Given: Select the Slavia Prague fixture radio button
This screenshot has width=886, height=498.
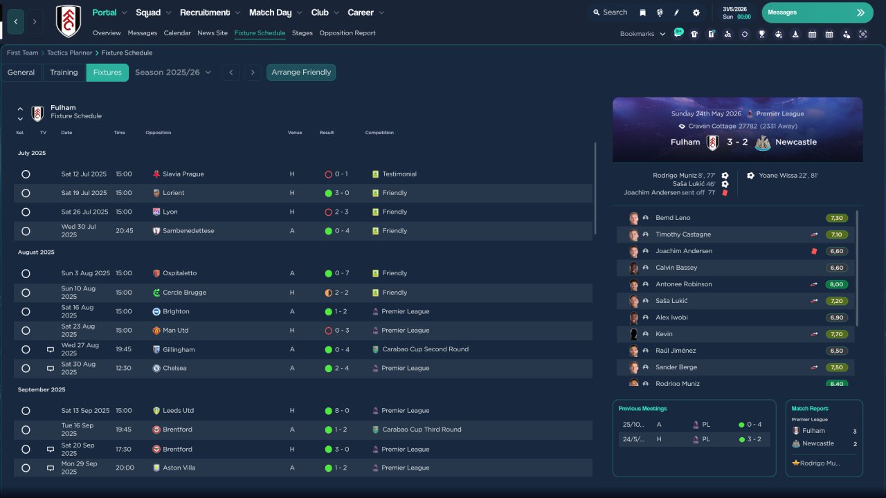Looking at the screenshot, I should click(26, 174).
